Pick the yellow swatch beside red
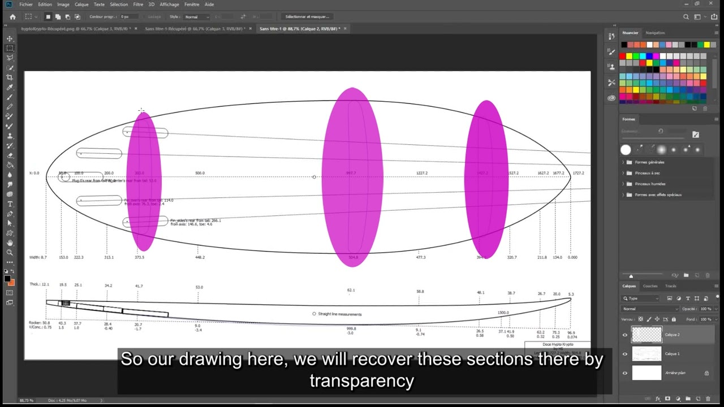724x407 pixels. [630, 56]
